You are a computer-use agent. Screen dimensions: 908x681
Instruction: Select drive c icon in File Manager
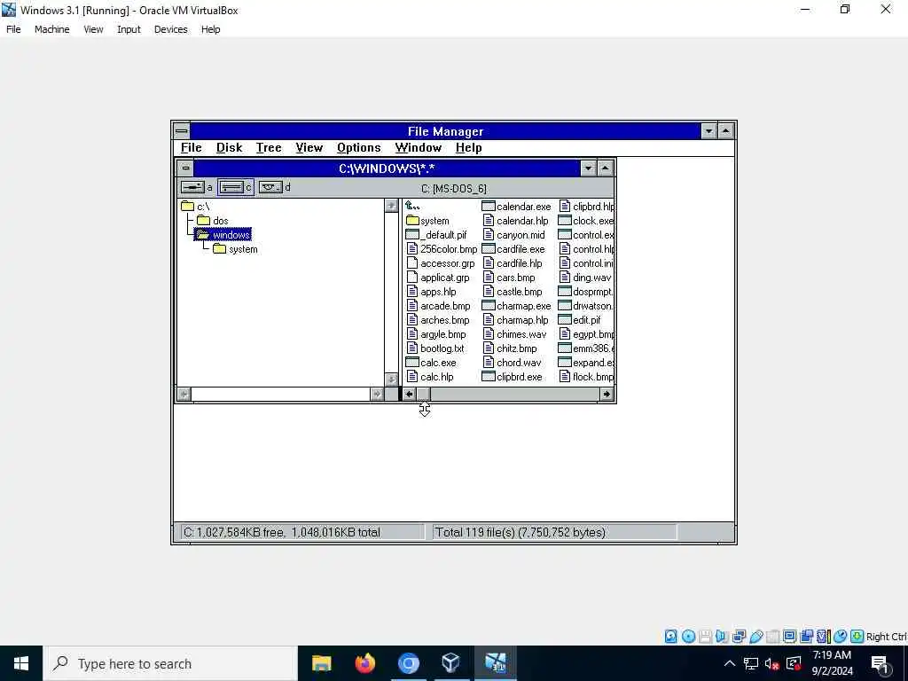pos(231,187)
